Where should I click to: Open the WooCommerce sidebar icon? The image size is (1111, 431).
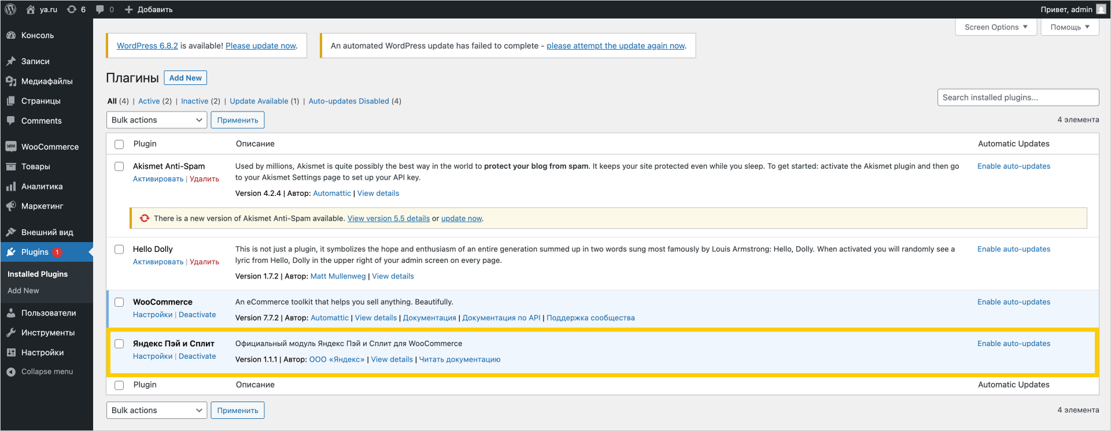11,147
